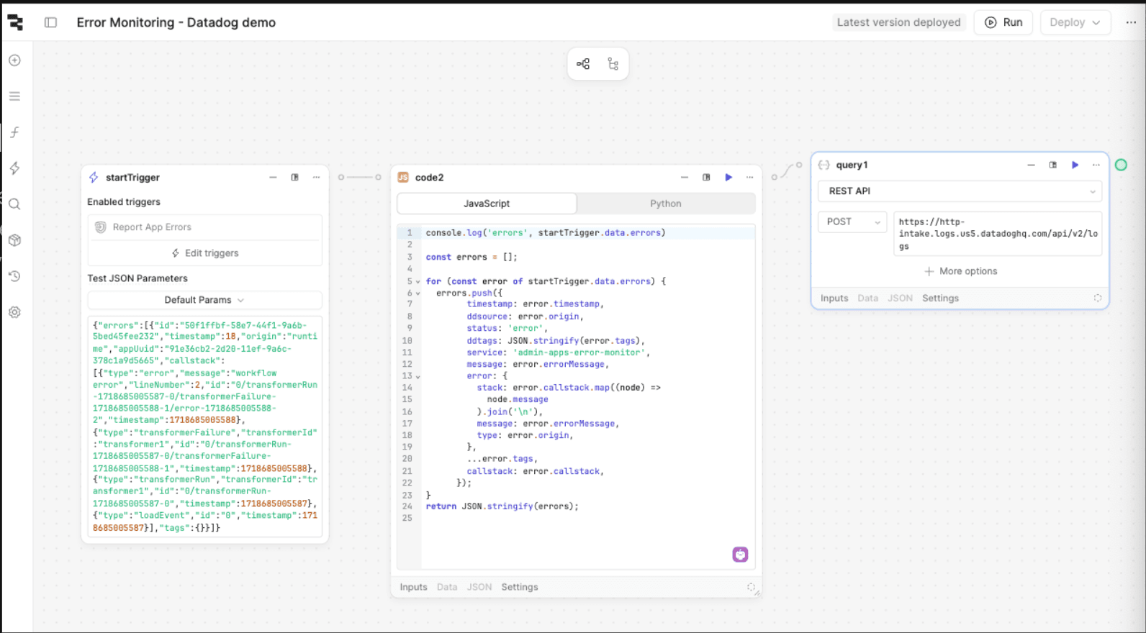Open the Settings tab in code2 block
This screenshot has width=1146, height=633.
point(519,587)
